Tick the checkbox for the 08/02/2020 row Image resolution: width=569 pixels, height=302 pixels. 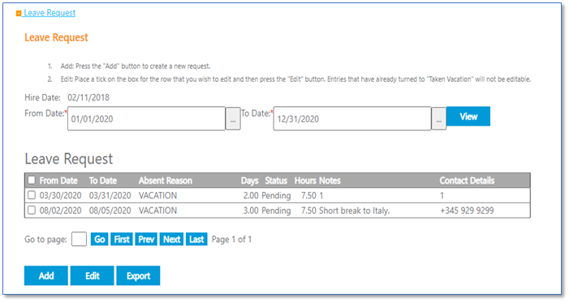point(32,210)
